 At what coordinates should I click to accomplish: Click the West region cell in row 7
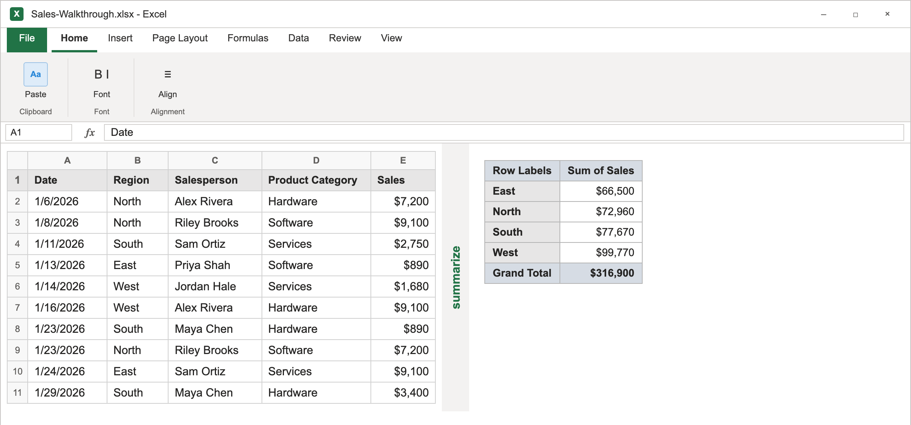[x=137, y=308]
